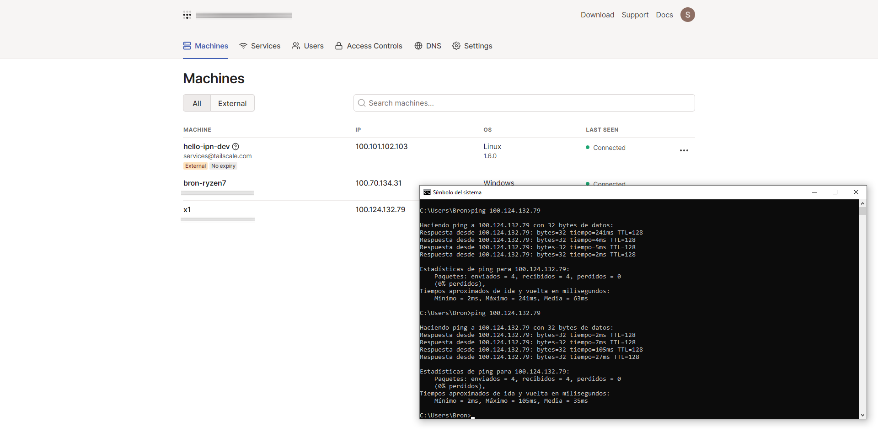Open the DNS tab
Image resolution: width=878 pixels, height=443 pixels.
[x=428, y=46]
